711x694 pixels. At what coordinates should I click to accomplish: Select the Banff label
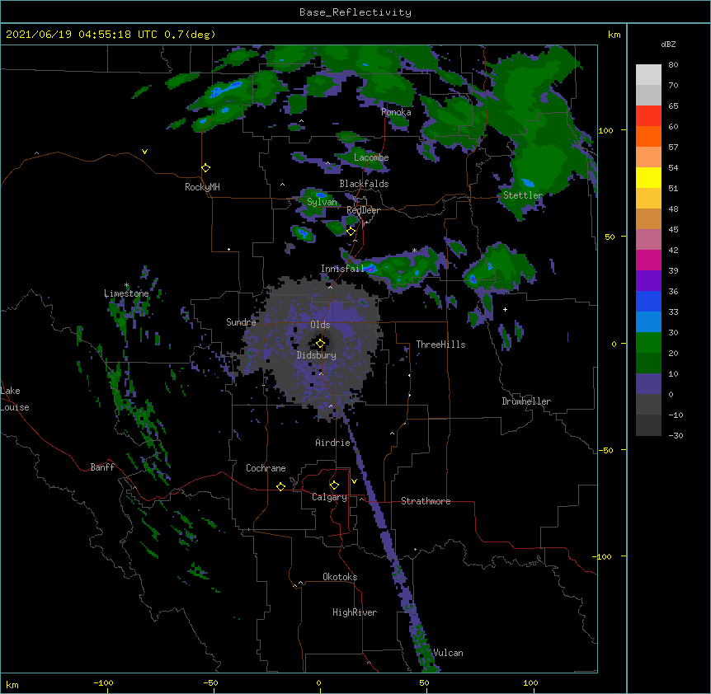click(x=102, y=467)
